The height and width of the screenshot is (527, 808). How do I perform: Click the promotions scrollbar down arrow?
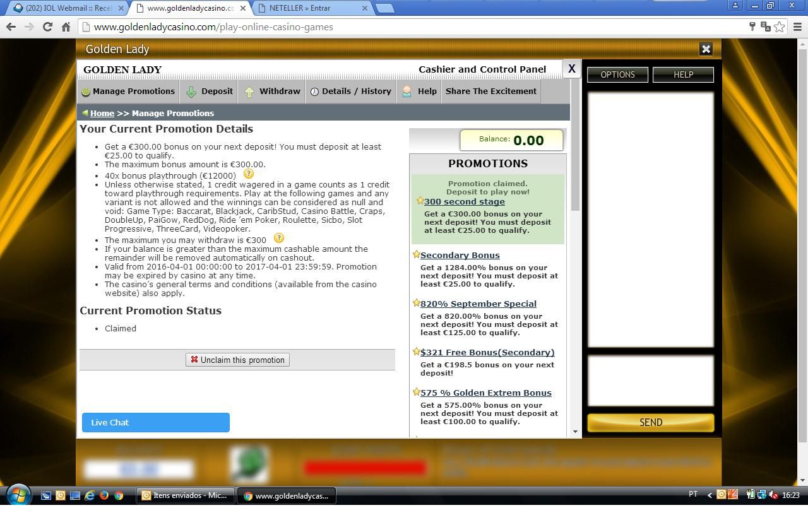coord(575,432)
